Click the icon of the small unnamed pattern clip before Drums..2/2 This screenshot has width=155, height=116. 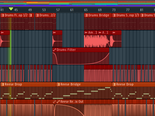click(x=30, y=15)
